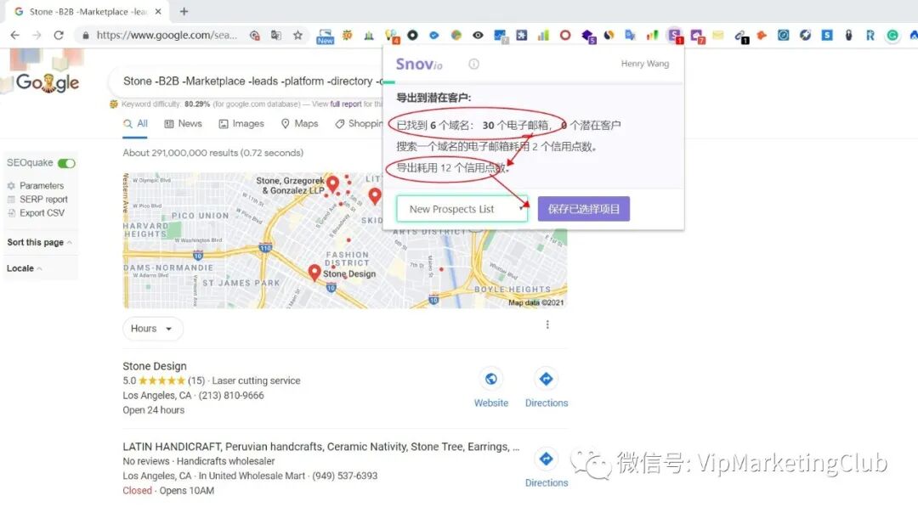This screenshot has width=918, height=507.
Task: Click the info icon beside the Snovio logo
Action: click(473, 64)
